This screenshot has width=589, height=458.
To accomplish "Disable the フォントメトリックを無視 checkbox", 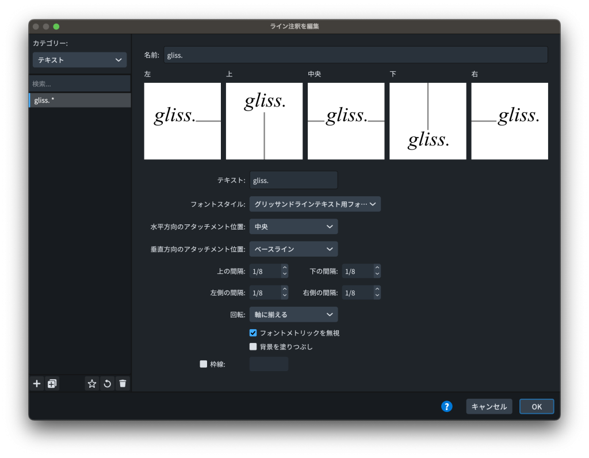I will [253, 333].
